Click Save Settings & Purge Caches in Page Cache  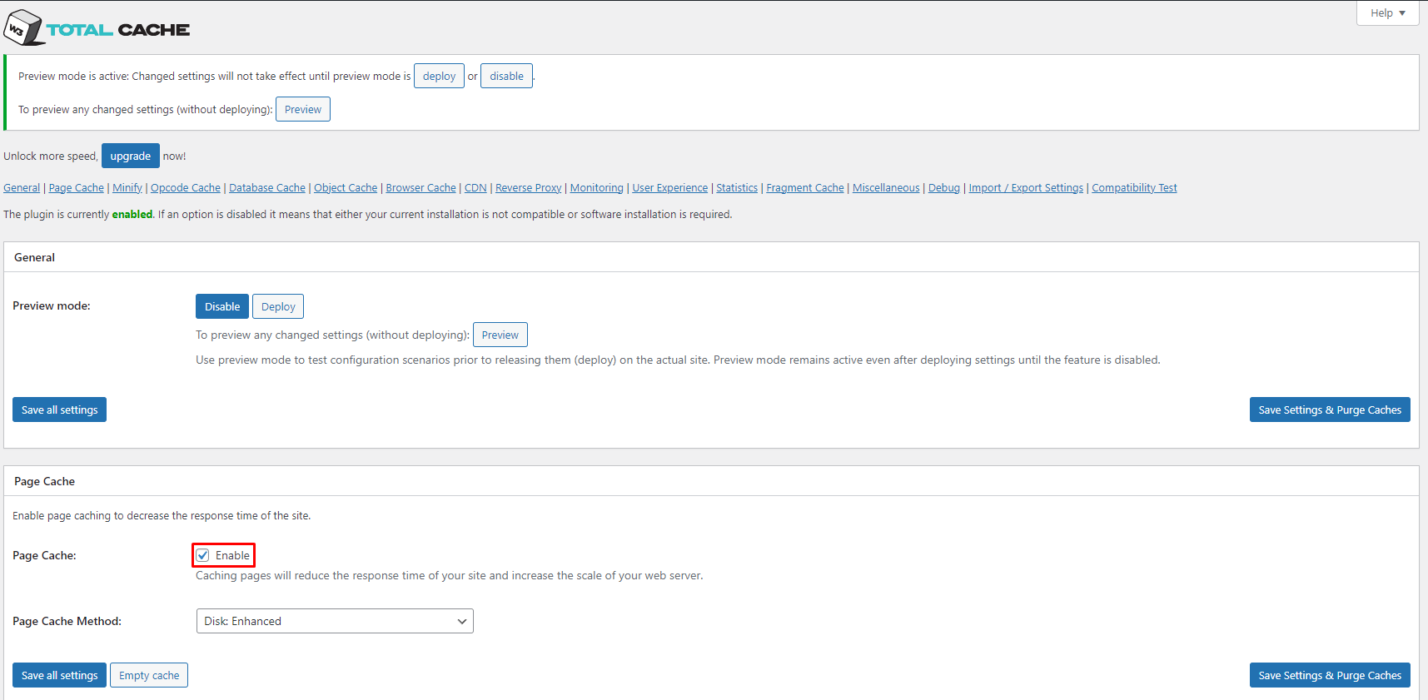pos(1329,675)
